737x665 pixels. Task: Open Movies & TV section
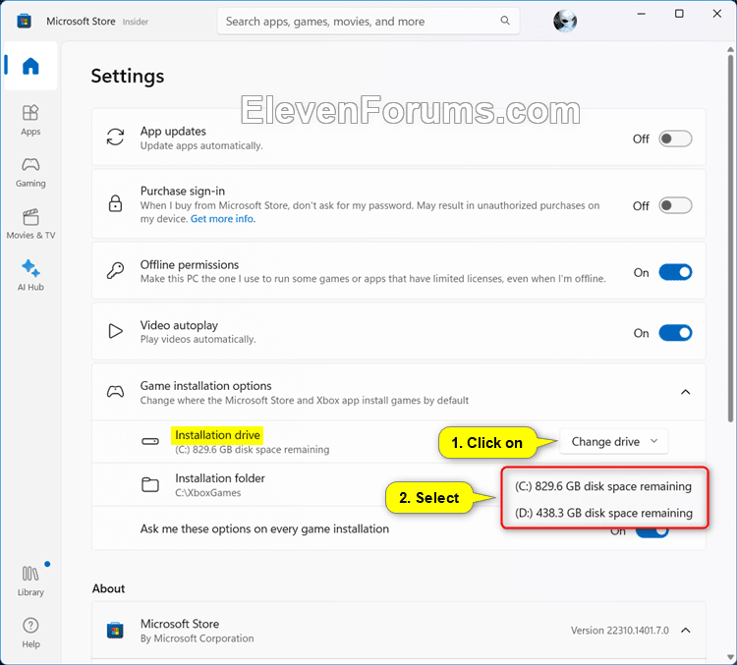(30, 224)
